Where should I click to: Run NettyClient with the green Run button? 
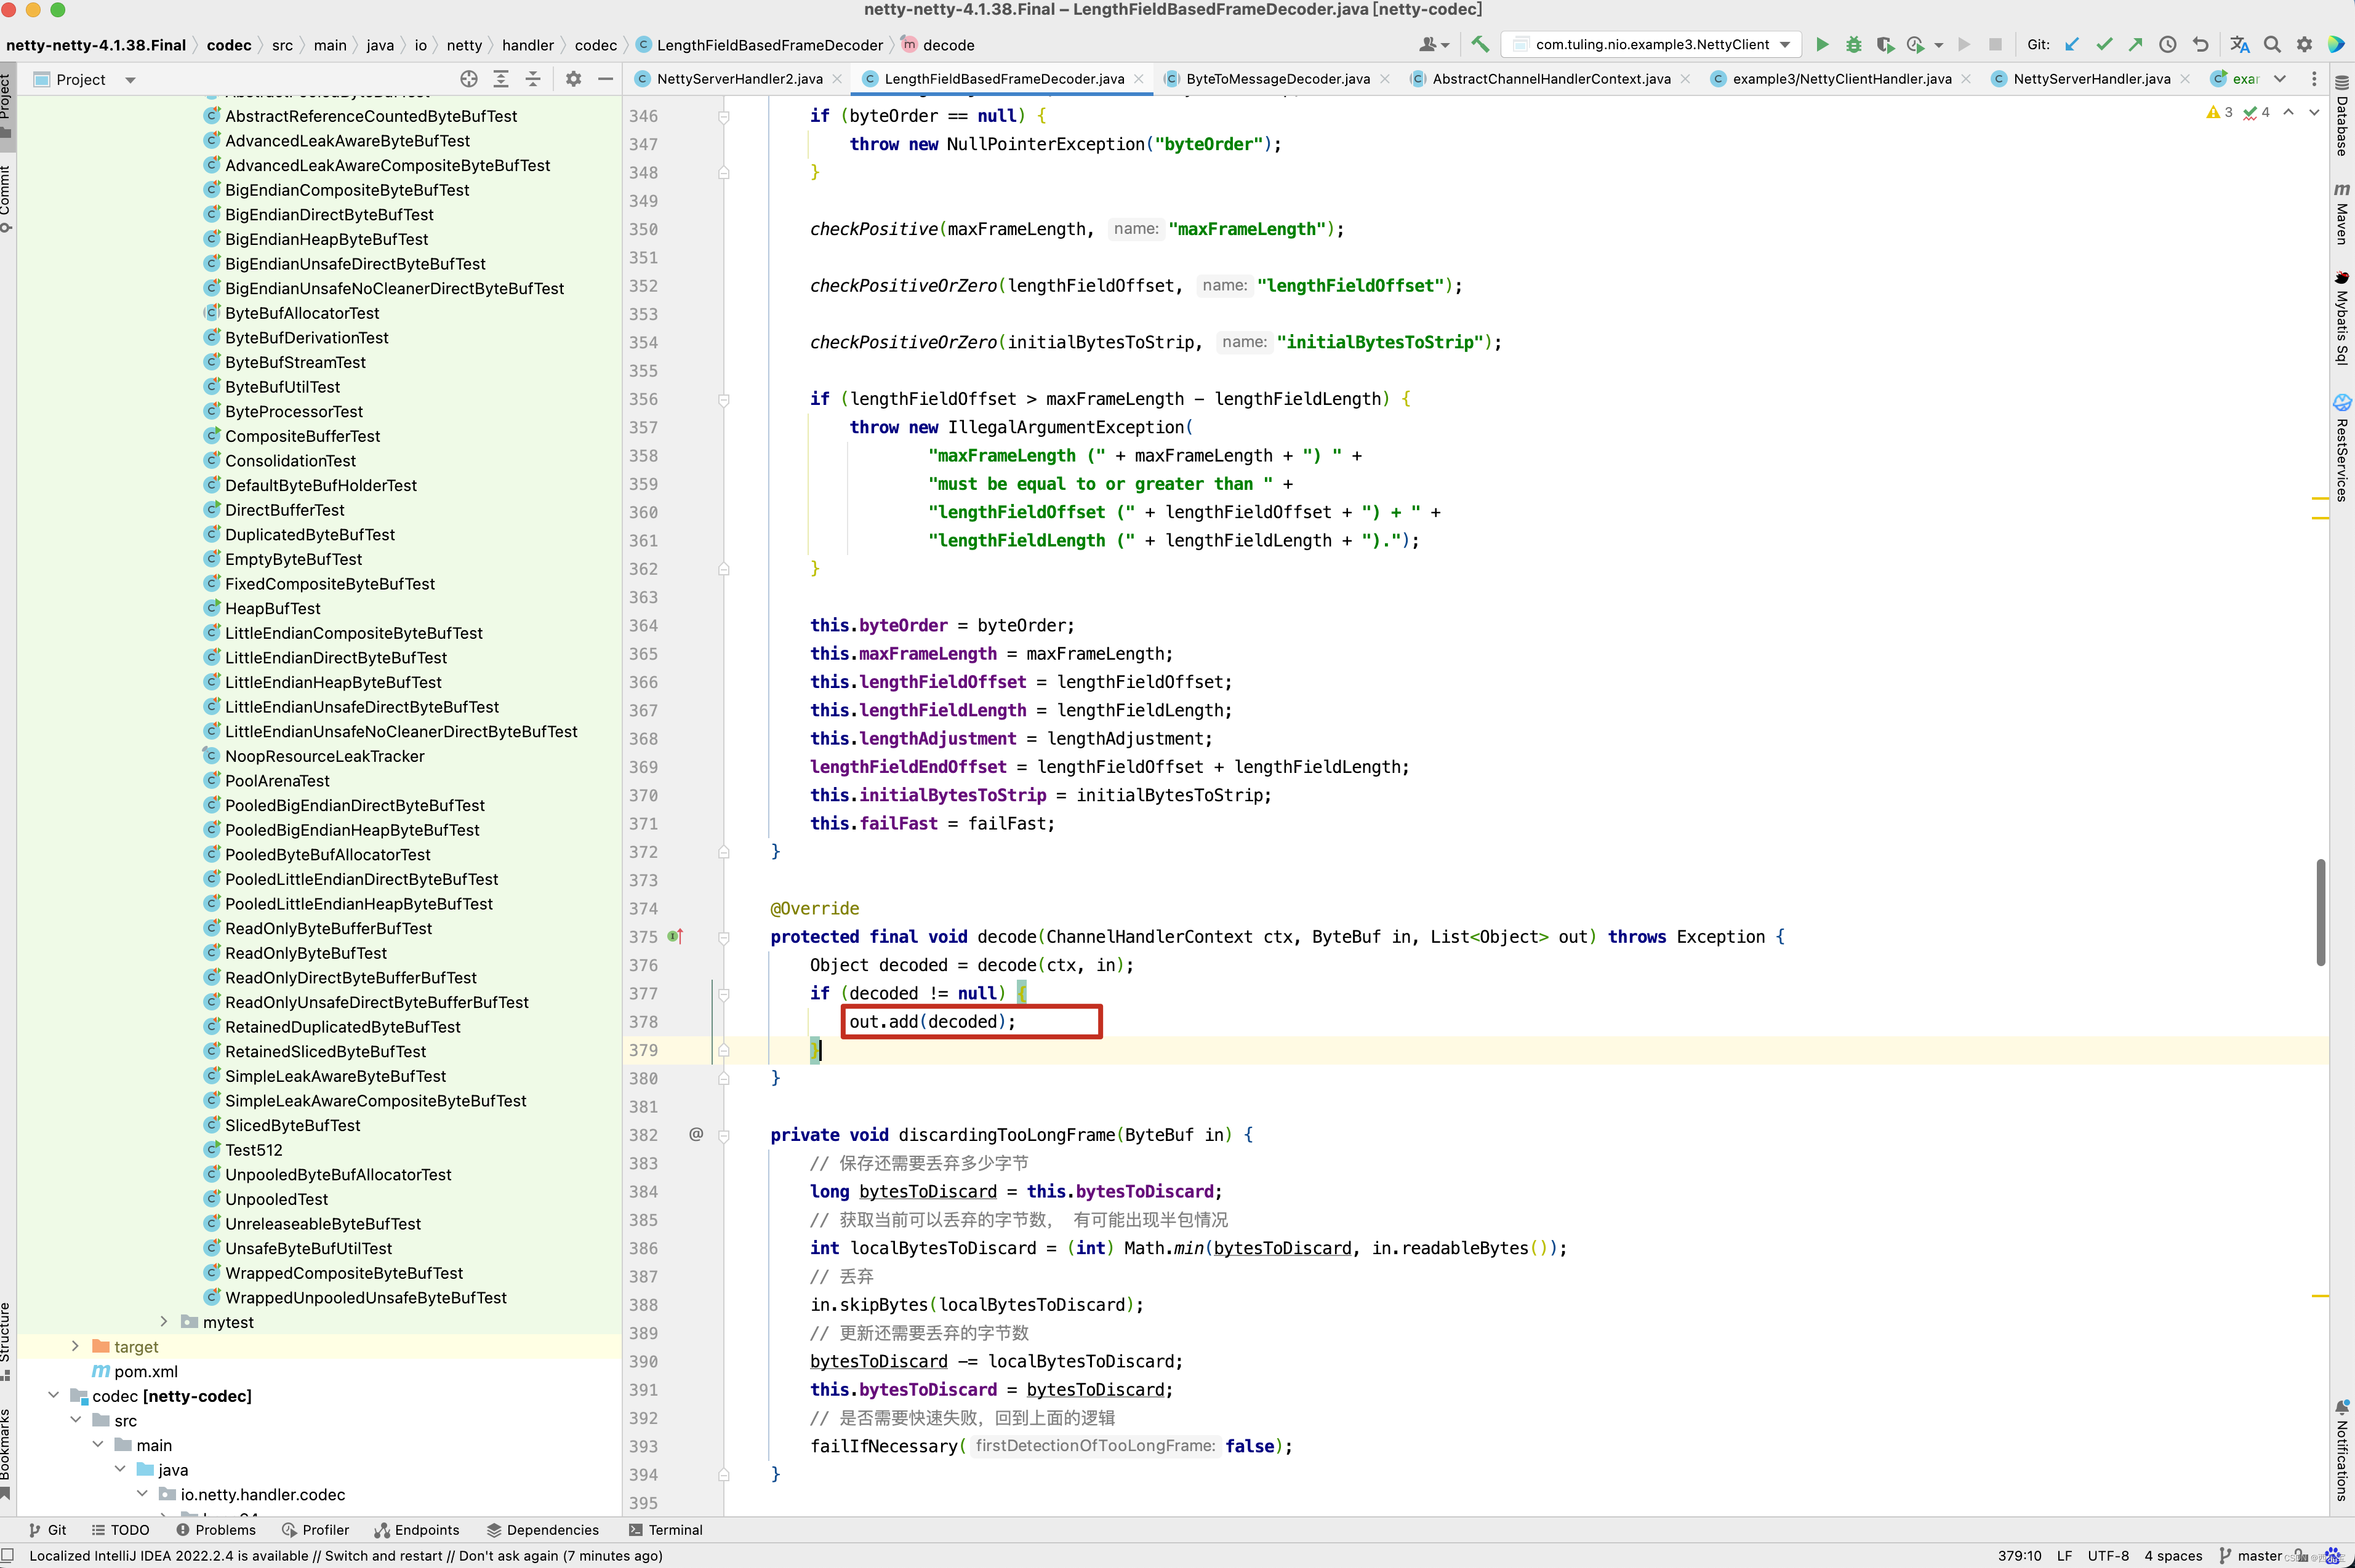coord(1822,44)
